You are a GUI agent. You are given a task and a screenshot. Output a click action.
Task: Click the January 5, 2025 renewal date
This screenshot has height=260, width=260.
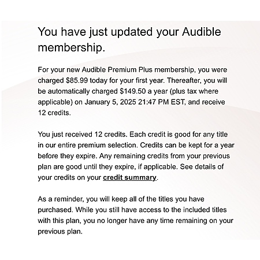tap(110, 102)
